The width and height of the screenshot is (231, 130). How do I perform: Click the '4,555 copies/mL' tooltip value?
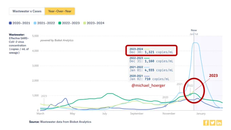159,70
